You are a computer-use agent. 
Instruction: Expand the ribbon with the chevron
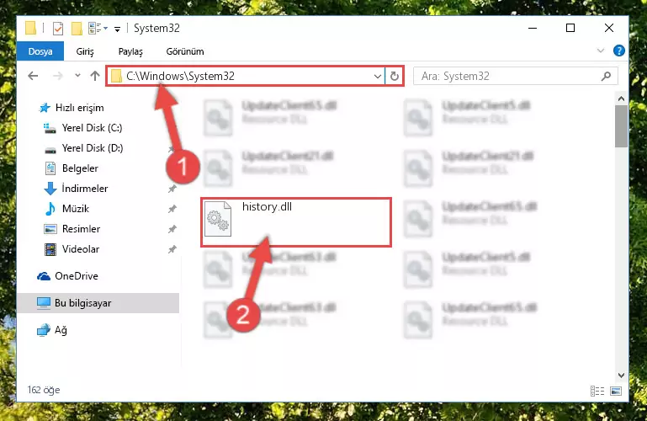click(601, 51)
